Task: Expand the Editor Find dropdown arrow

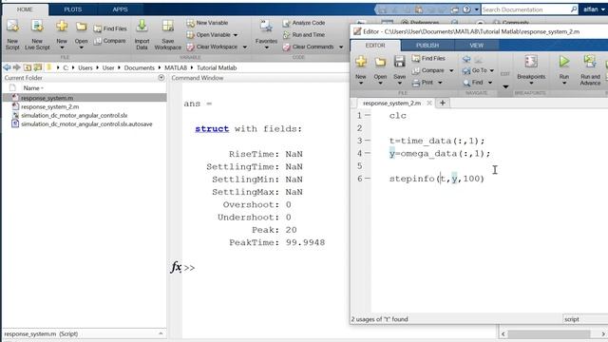Action: [x=490, y=83]
